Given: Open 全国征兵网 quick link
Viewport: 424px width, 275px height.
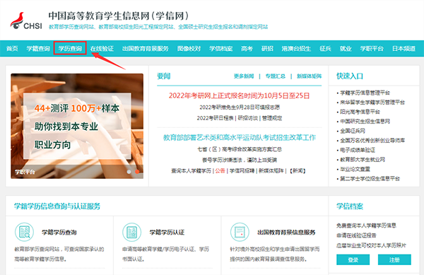Looking at the screenshot, I should pyautogui.click(x=353, y=131).
